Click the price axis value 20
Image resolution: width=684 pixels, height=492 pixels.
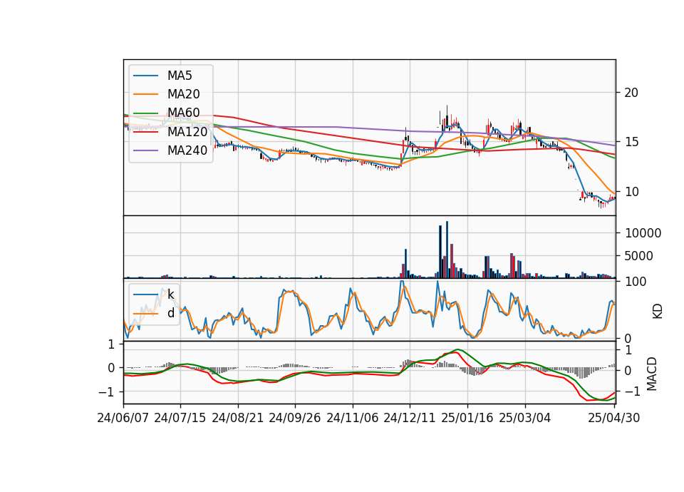click(631, 93)
